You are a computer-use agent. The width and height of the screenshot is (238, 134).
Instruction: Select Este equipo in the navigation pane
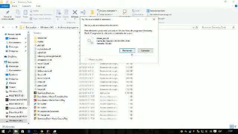click(x=12, y=62)
